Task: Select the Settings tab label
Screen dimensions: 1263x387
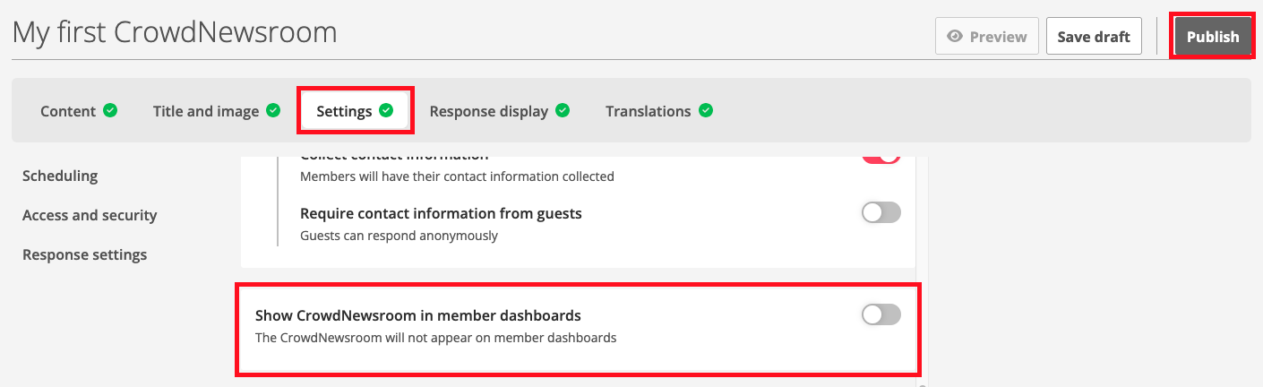Action: 344,111
